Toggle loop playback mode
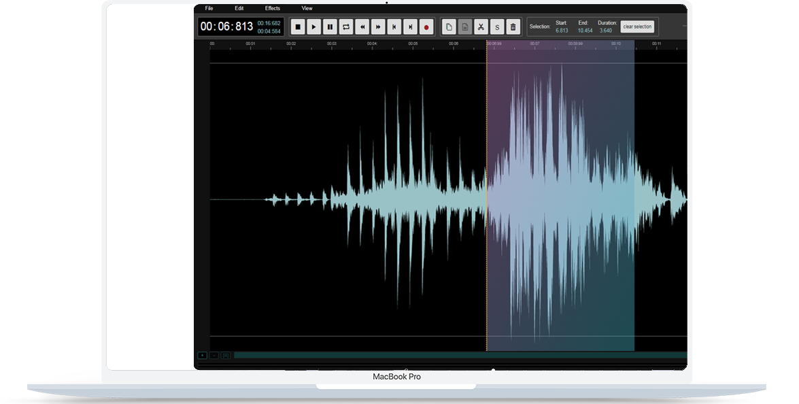799x404 pixels. (x=346, y=27)
